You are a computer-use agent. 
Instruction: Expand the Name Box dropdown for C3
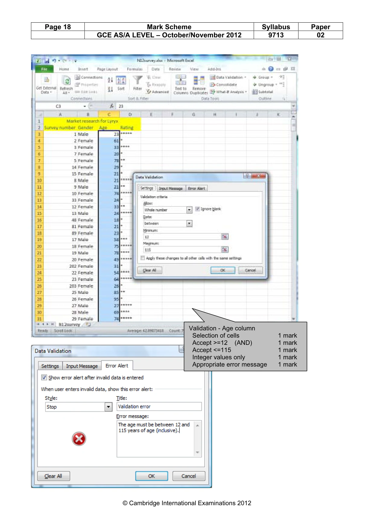85,106
